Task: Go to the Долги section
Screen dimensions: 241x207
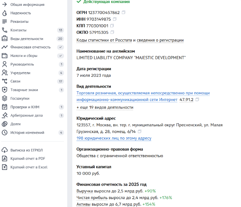Action: 15,124
